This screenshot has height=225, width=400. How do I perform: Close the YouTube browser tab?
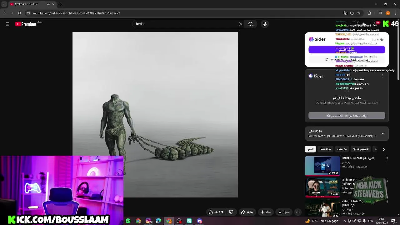[53, 4]
